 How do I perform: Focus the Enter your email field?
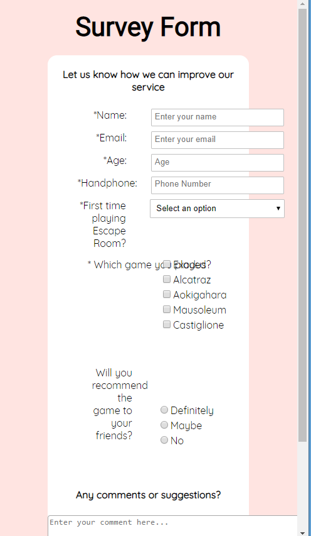pyautogui.click(x=218, y=139)
